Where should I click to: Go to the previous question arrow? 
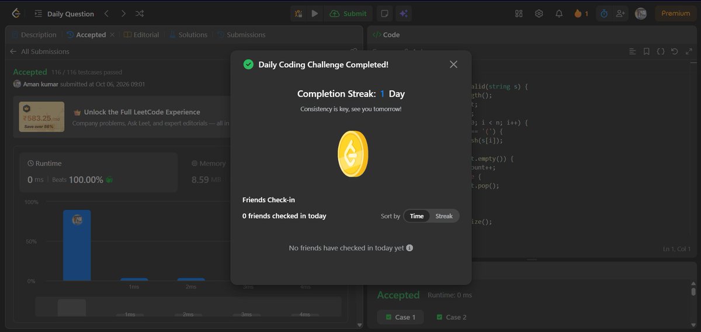click(106, 13)
